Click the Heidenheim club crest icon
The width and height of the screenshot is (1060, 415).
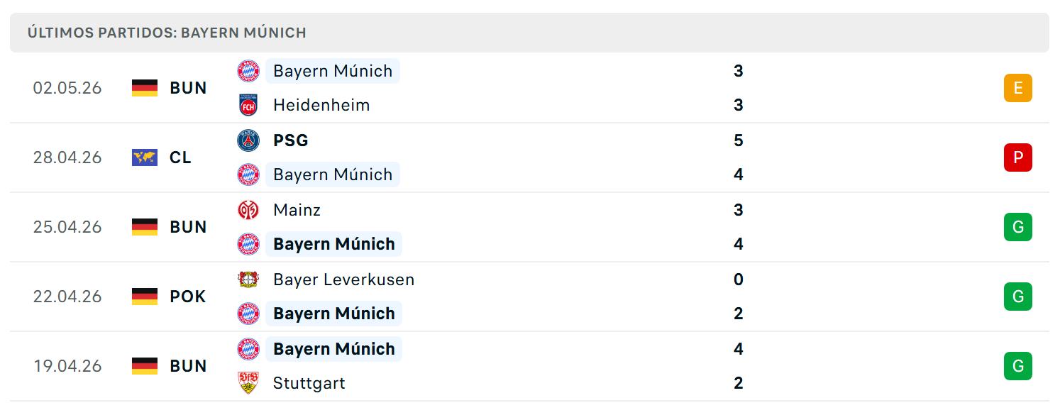[248, 105]
